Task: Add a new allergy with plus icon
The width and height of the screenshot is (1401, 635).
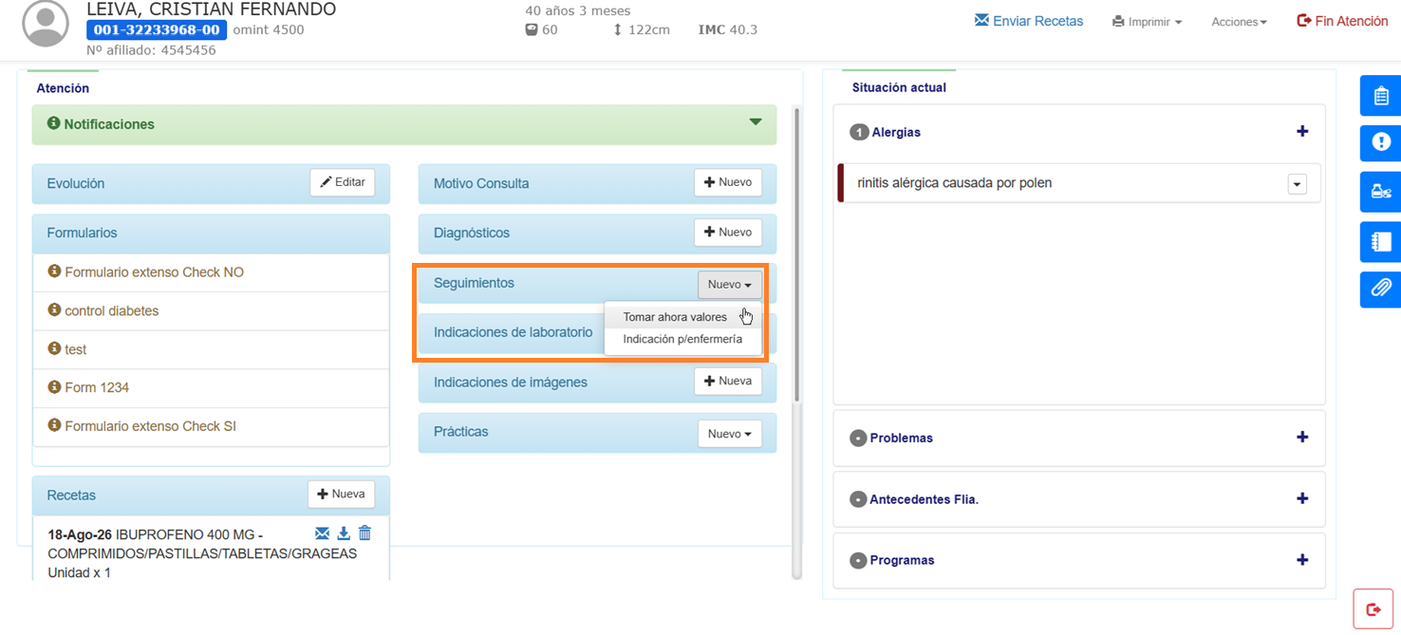Action: click(1302, 132)
